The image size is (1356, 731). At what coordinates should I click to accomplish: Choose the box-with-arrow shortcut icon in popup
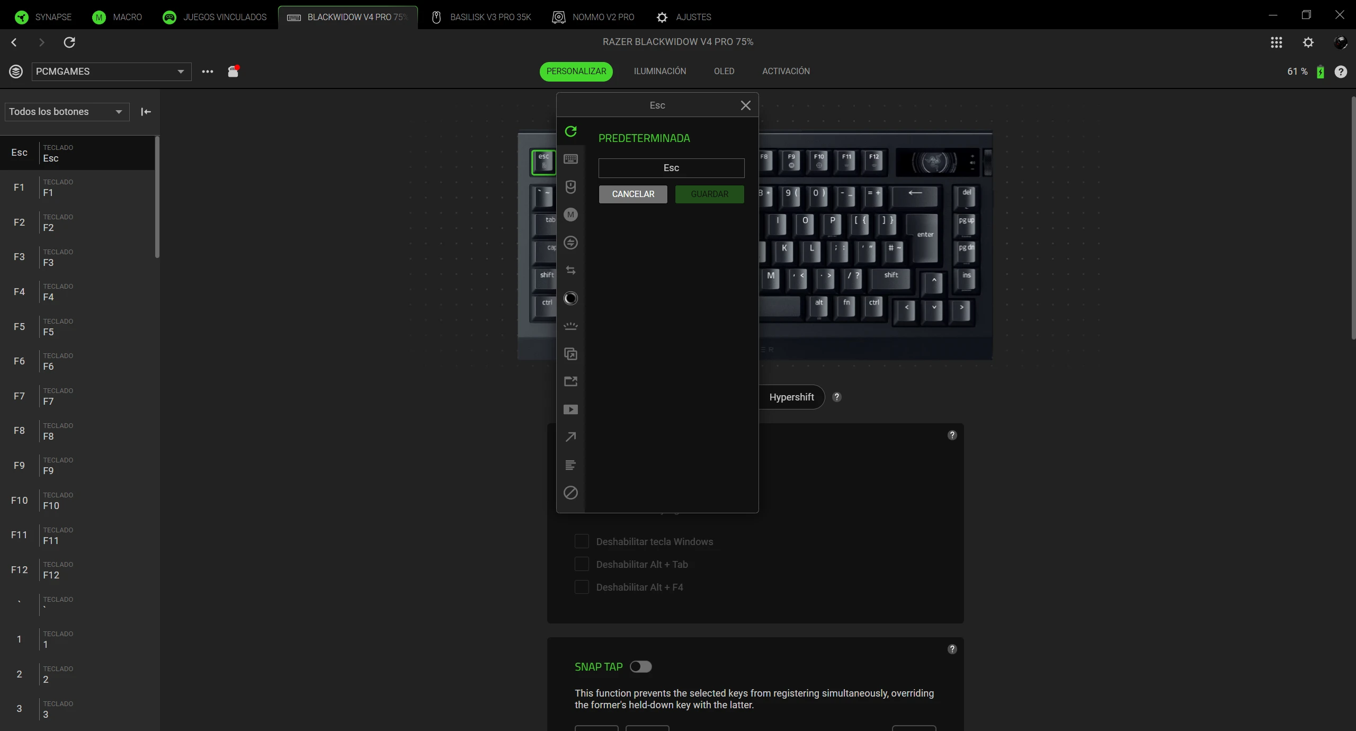[x=570, y=381]
